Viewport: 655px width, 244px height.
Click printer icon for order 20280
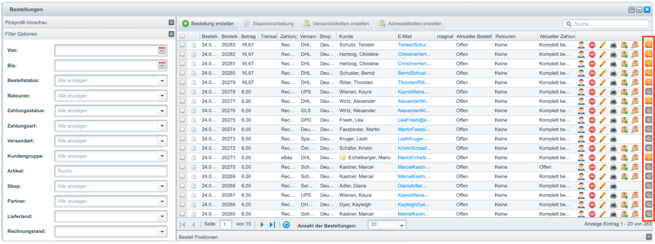[613, 73]
